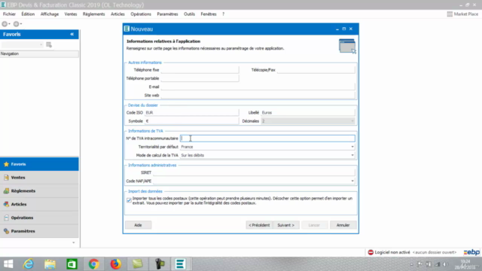Click the Logiciel non activé status icon
The height and width of the screenshot is (271, 482).
(371, 252)
